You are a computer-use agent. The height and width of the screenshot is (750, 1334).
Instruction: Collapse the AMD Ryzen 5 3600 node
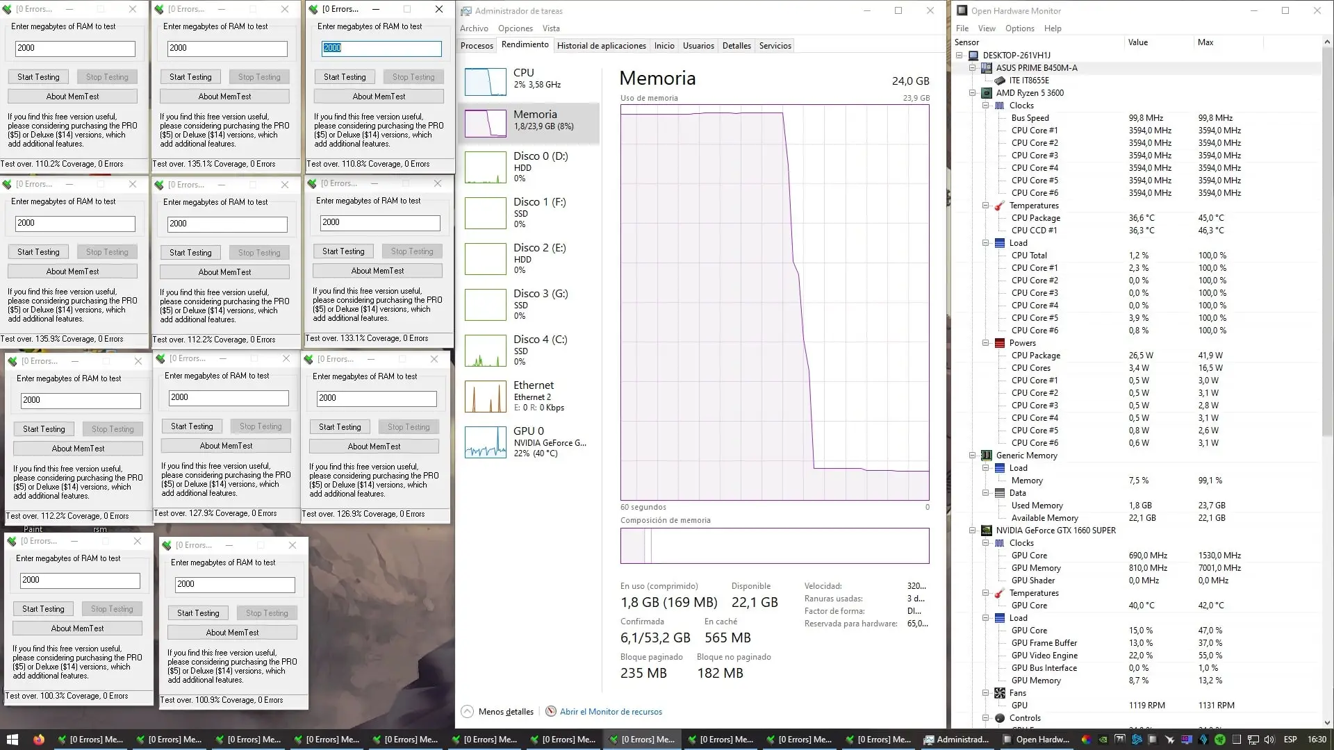click(972, 93)
